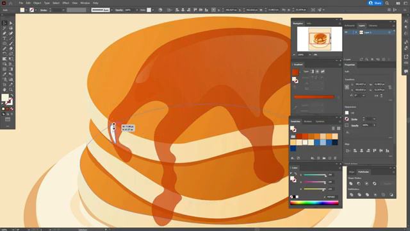Toggle visibility of Layer 1
410x231 pixels.
click(x=346, y=32)
